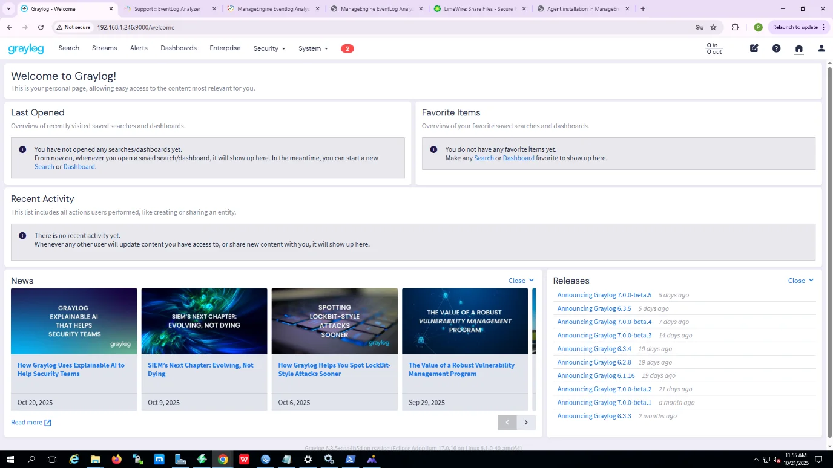The height and width of the screenshot is (468, 833).
Task: Bookmark this page with the star icon
Action: [713, 27]
